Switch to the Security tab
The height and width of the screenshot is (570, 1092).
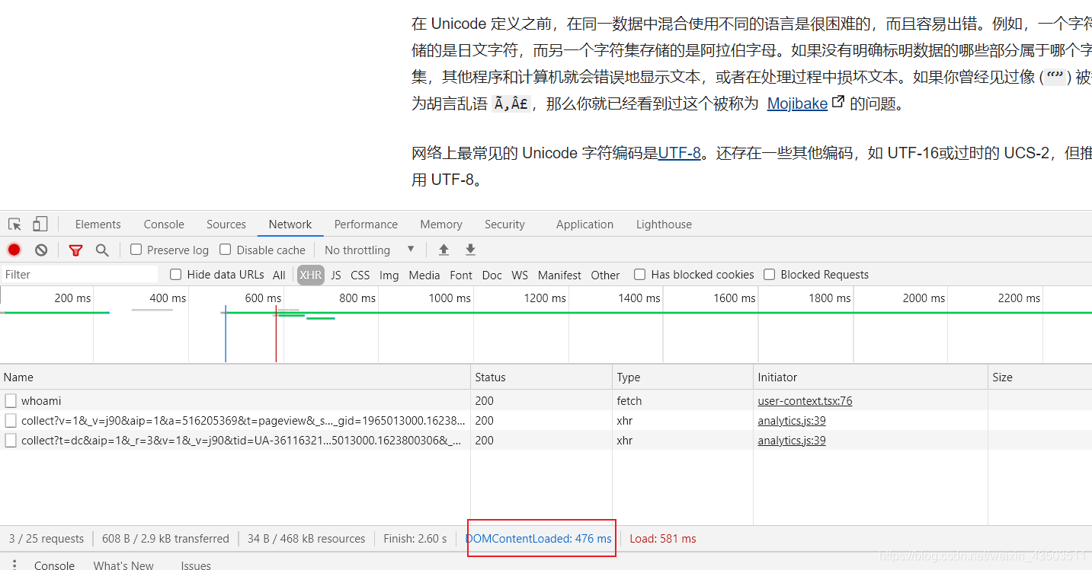point(504,224)
